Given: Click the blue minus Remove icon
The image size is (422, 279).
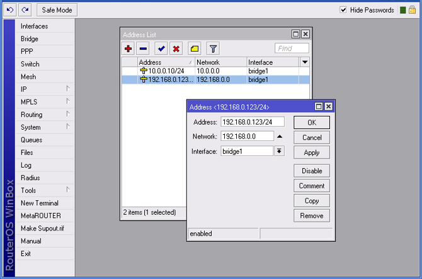Looking at the screenshot, I should coord(144,49).
